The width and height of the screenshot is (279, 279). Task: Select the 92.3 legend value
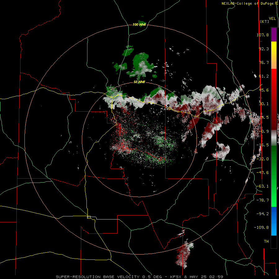264,49
